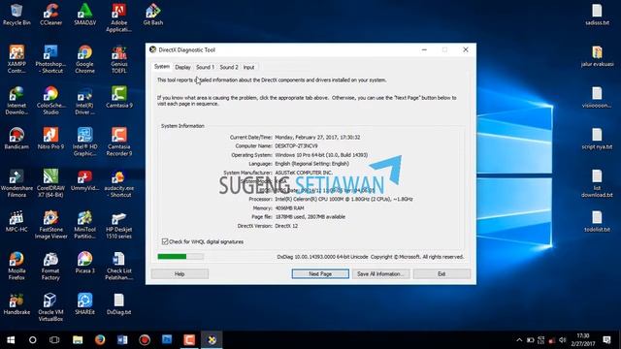621x349 pixels.
Task: Open the Sound 2 tab
Action: (229, 67)
